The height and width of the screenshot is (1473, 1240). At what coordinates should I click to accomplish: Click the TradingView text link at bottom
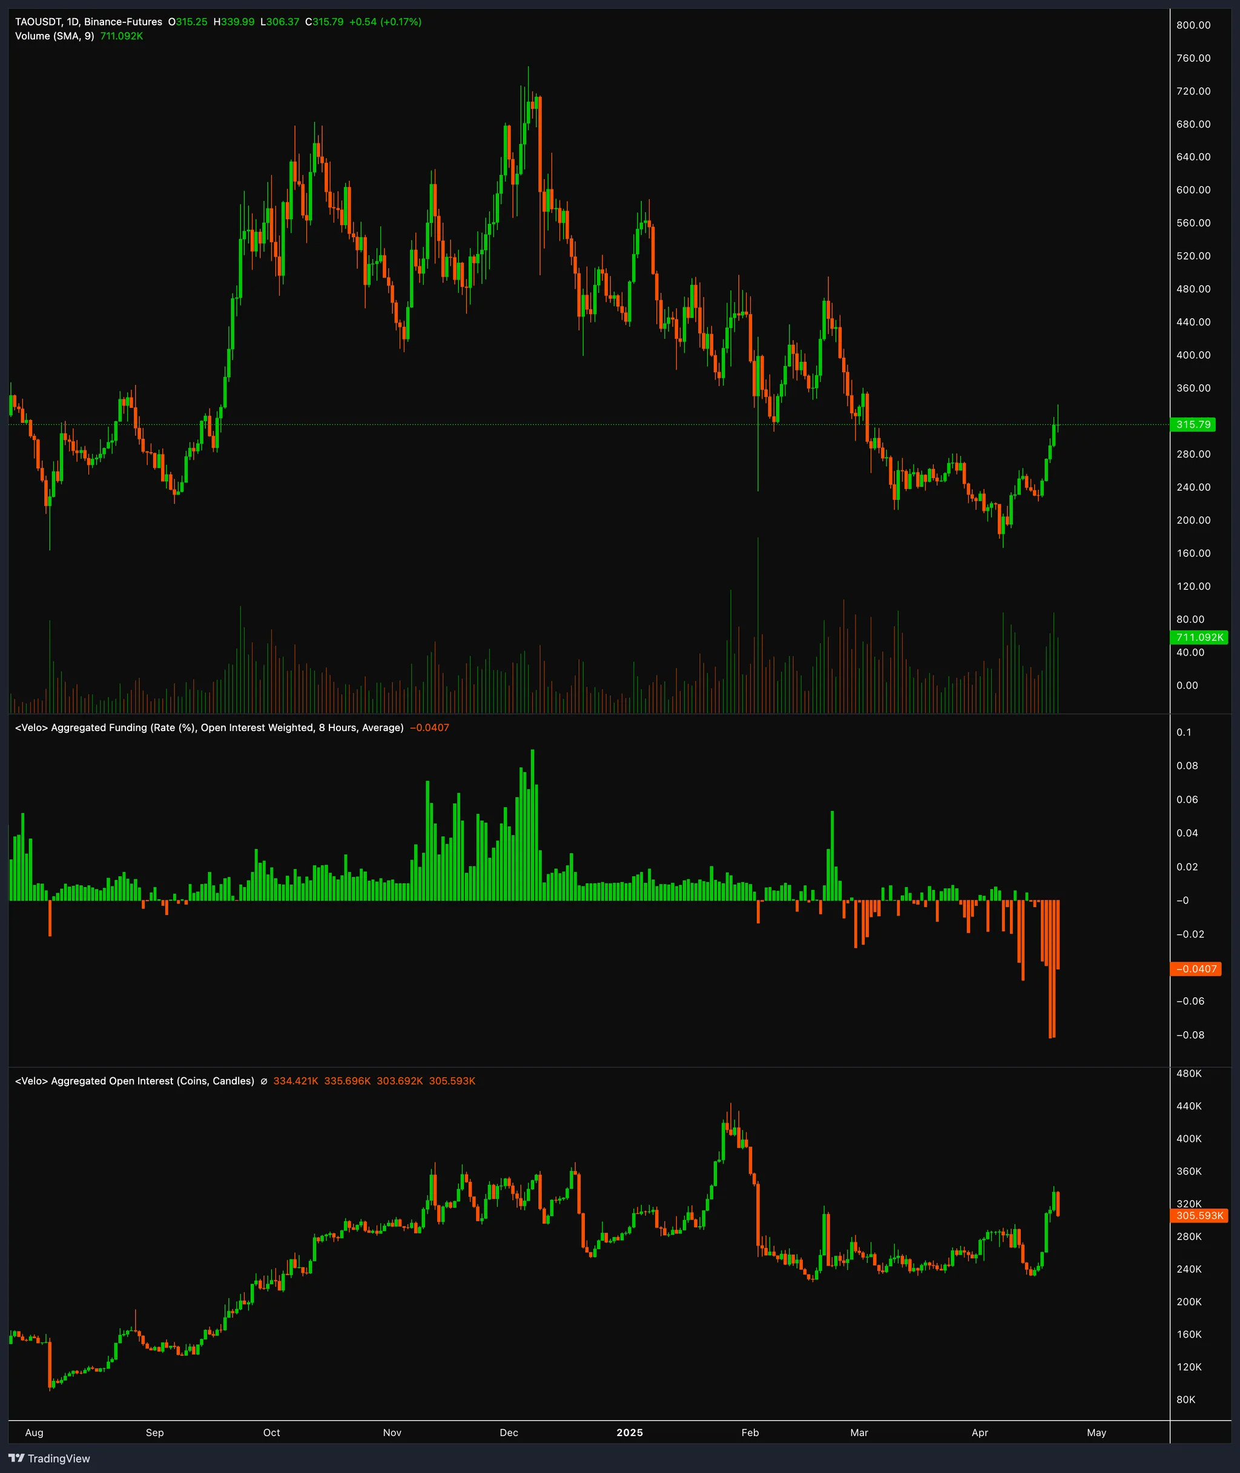(59, 1458)
